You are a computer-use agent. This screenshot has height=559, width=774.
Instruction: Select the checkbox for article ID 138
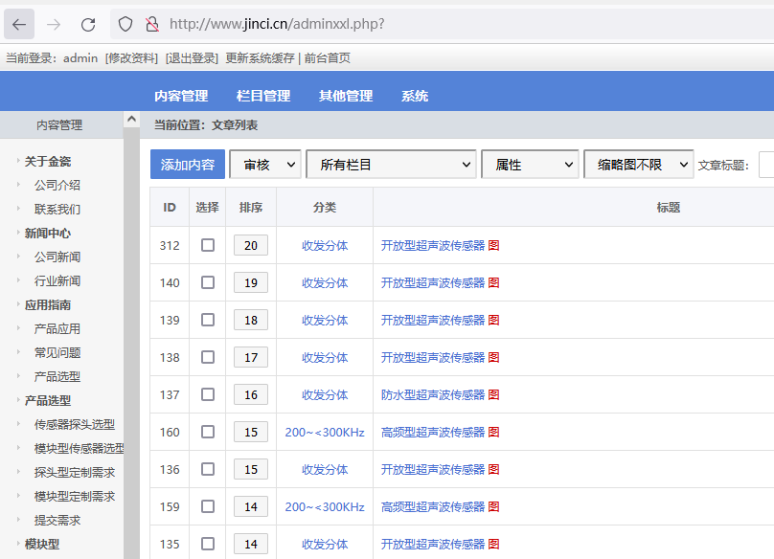point(208,357)
